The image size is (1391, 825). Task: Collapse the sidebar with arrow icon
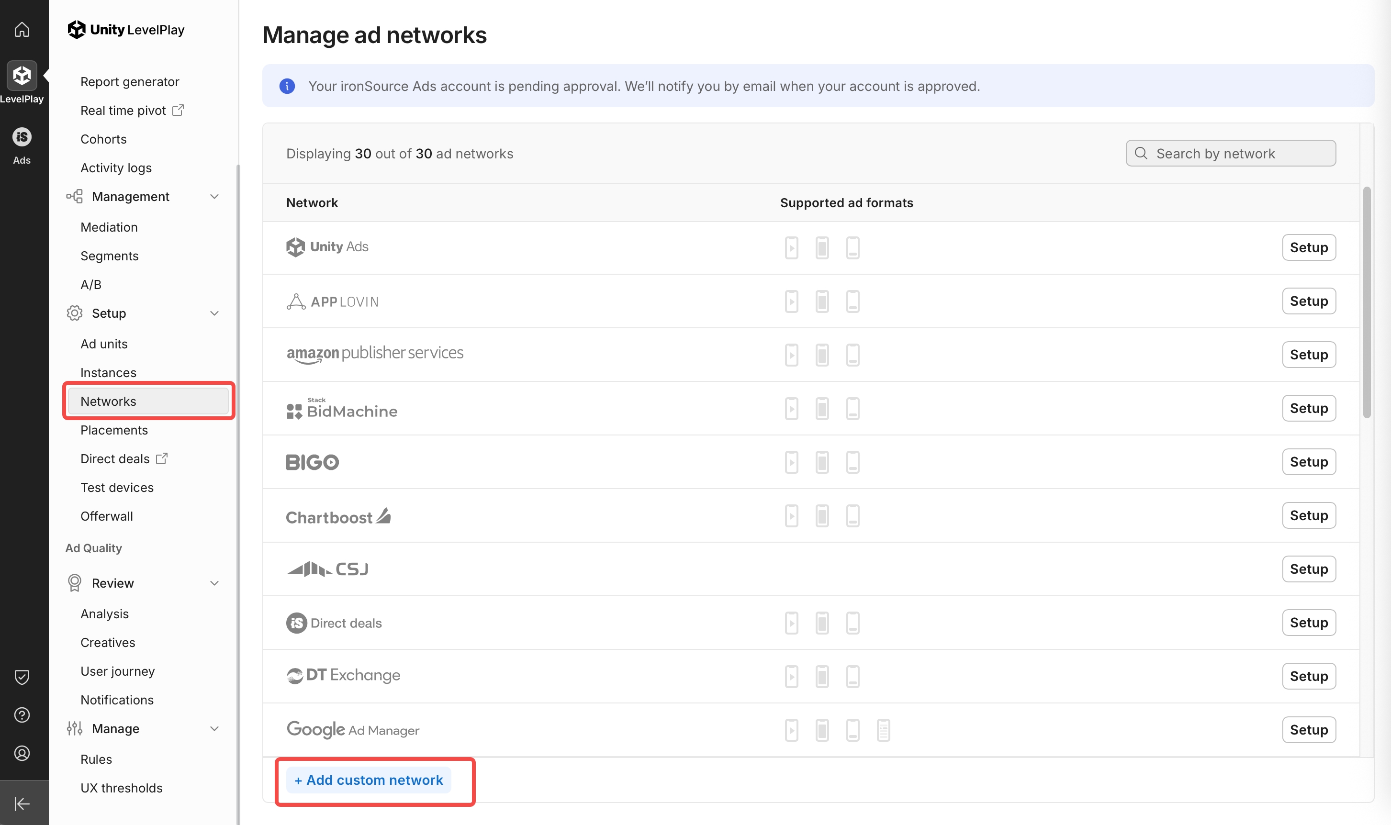pyautogui.click(x=22, y=803)
